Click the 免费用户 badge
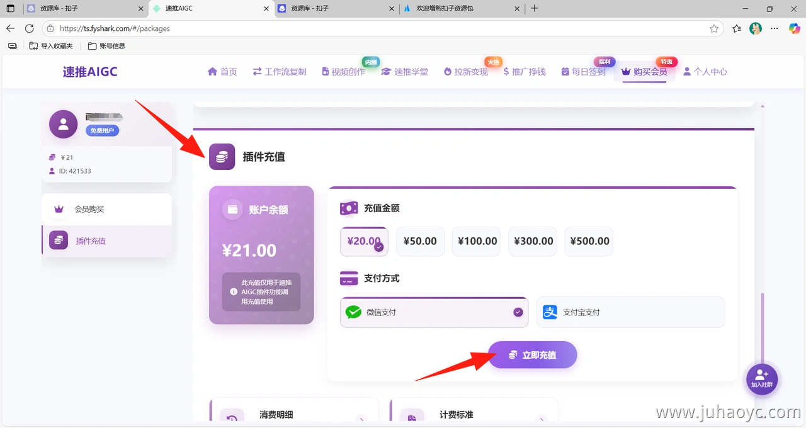806x428 pixels. pyautogui.click(x=102, y=130)
